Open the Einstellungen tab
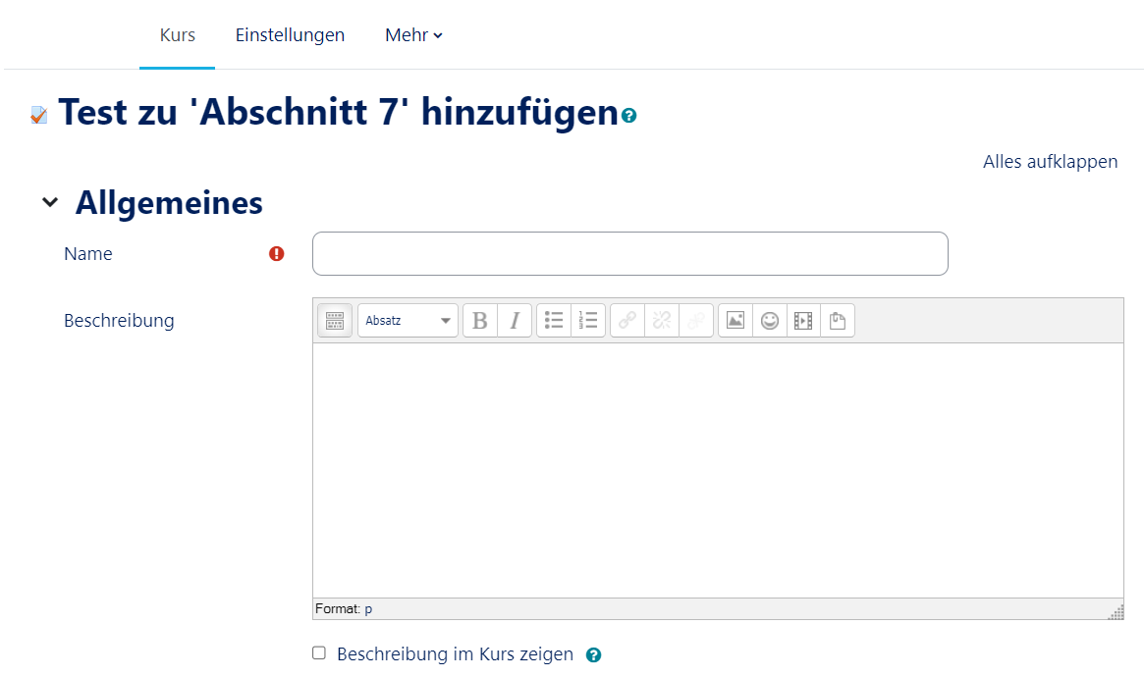The height and width of the screenshot is (677, 1144). point(290,35)
